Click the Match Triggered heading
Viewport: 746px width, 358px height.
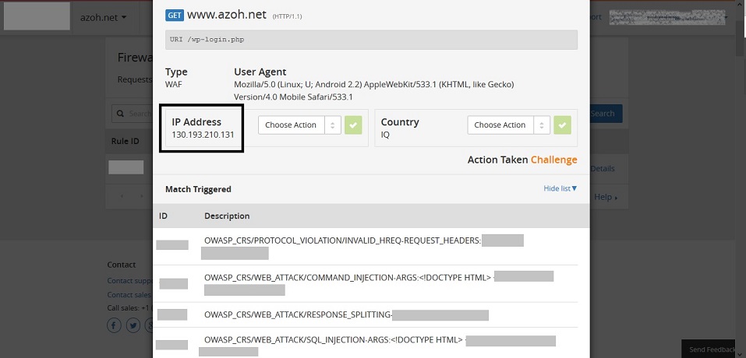[198, 189]
